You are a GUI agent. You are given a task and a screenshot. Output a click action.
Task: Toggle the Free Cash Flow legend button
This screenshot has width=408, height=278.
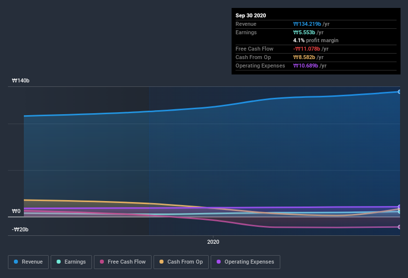coord(123,262)
